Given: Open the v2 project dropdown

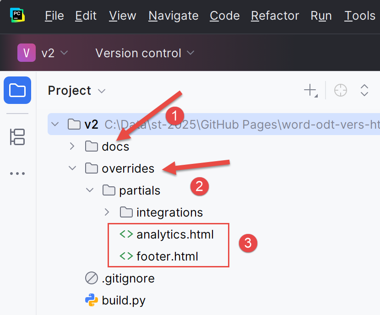Looking at the screenshot, I should [x=54, y=53].
